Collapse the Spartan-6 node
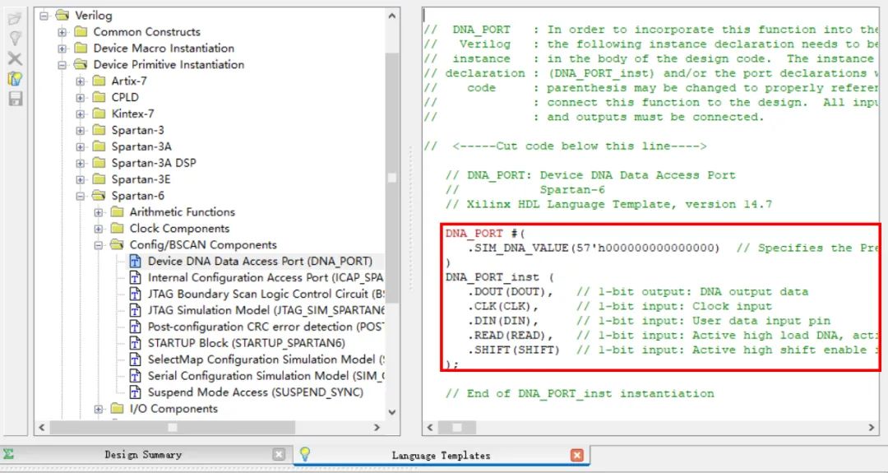The image size is (888, 473). 81,196
